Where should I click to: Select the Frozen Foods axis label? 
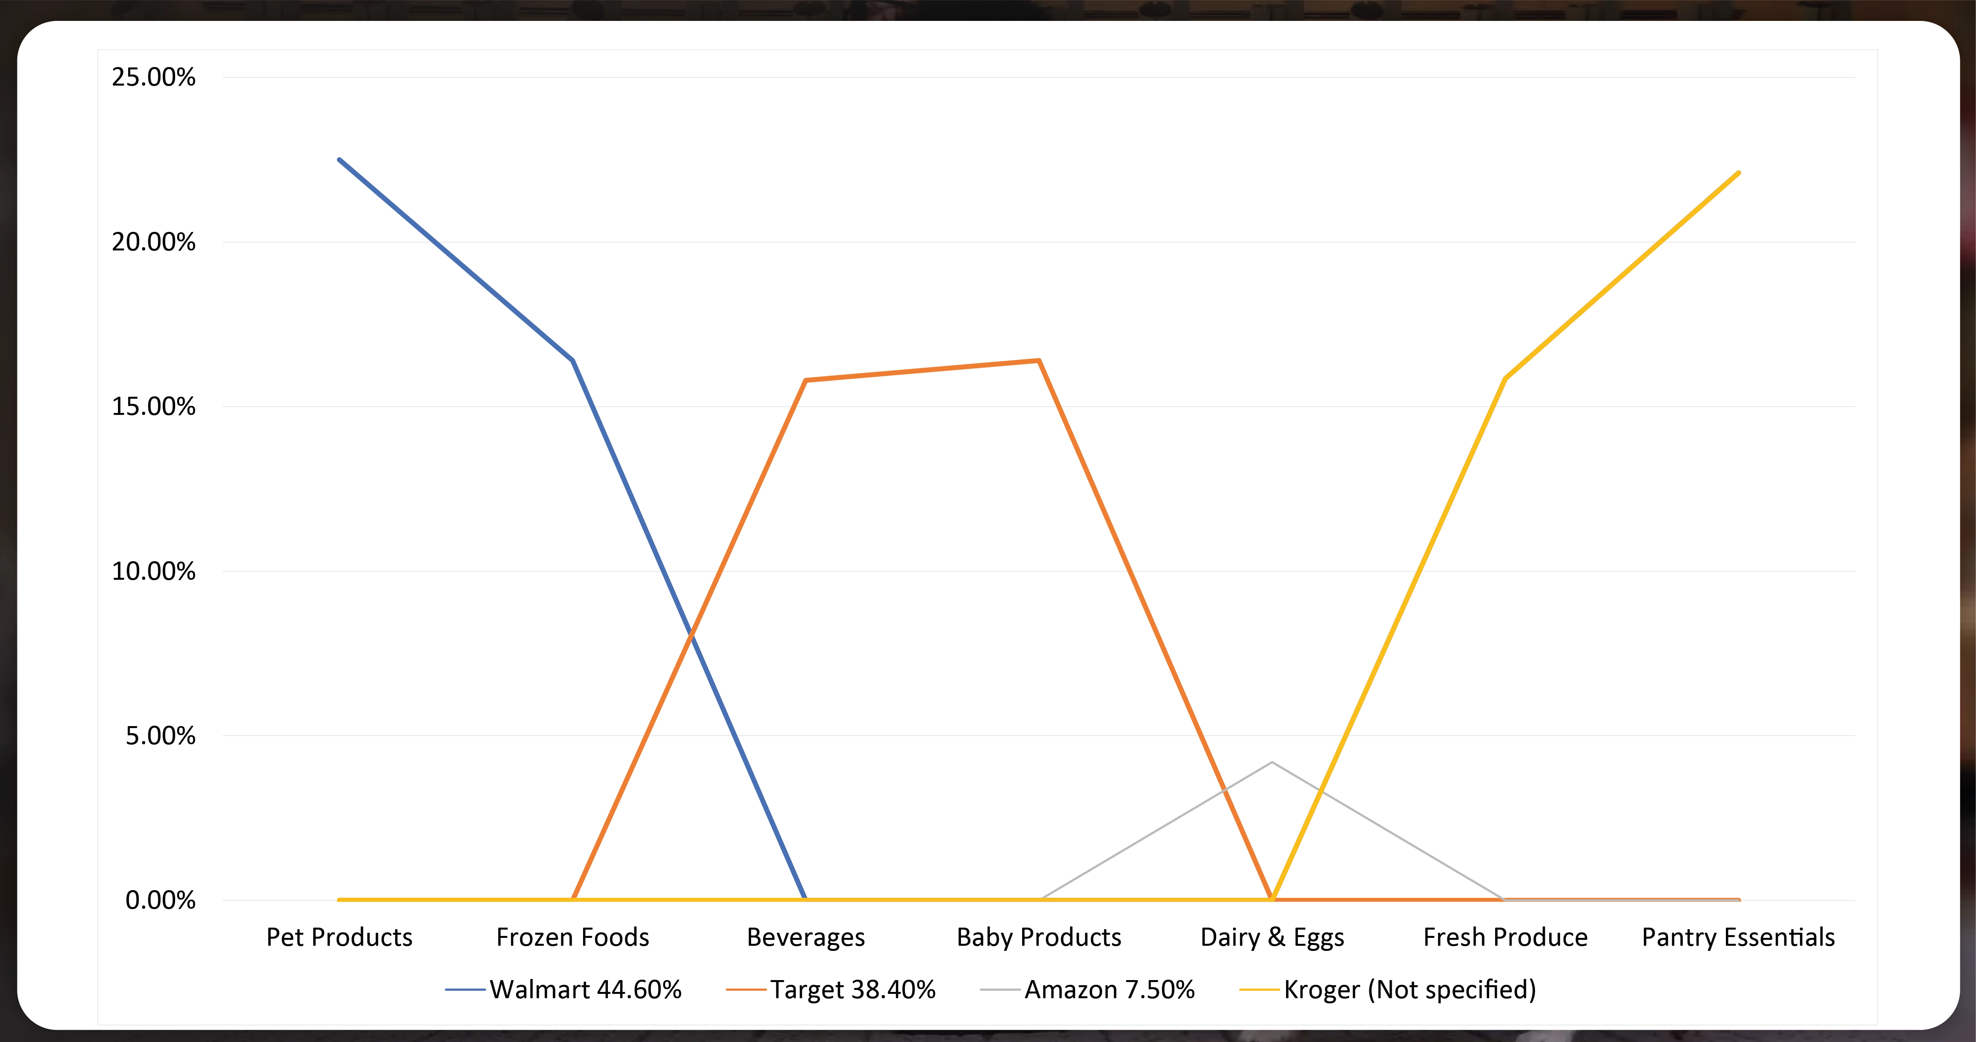point(572,937)
